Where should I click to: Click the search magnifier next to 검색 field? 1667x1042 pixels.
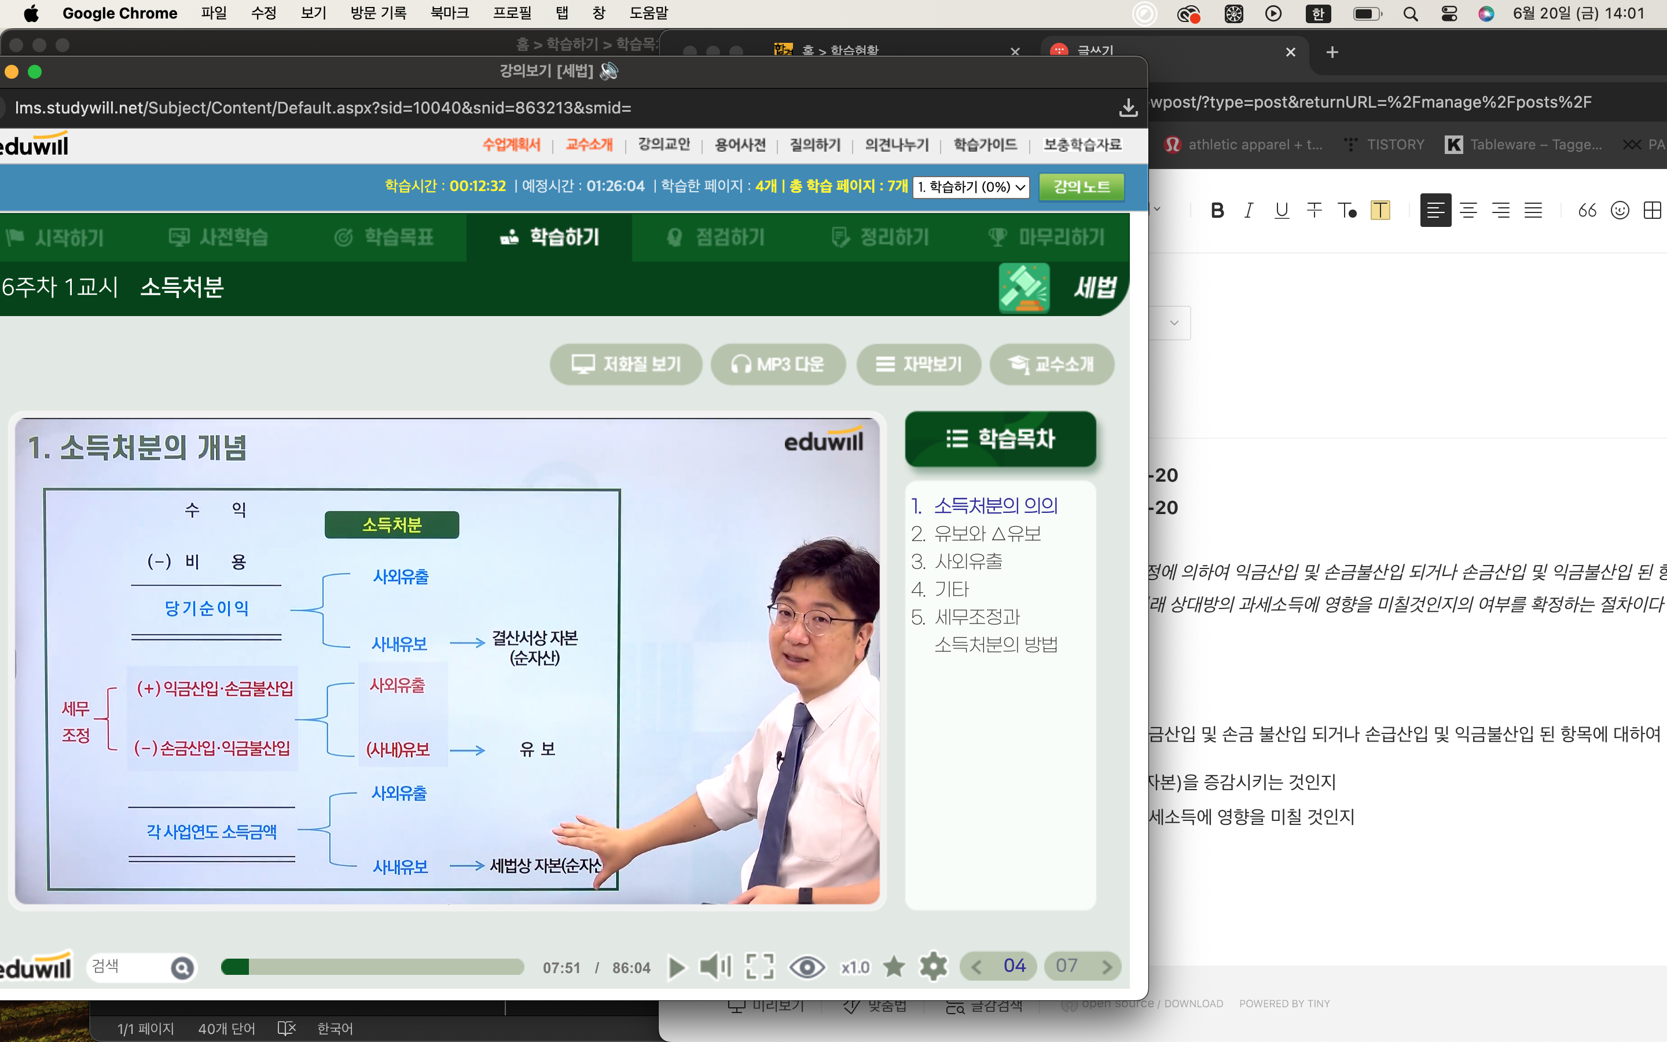(182, 968)
